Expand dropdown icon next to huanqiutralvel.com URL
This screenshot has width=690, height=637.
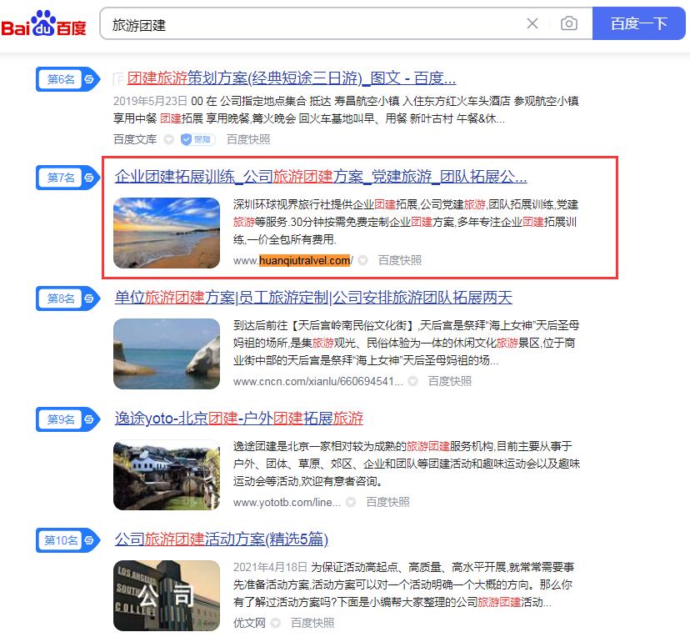(x=363, y=261)
